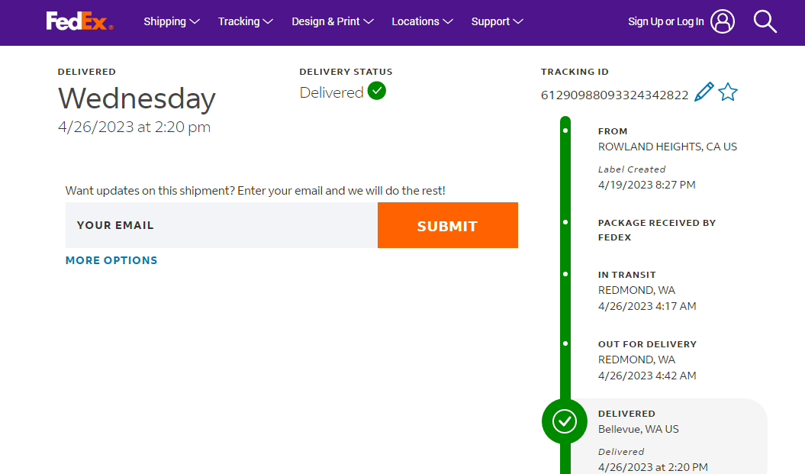Select the Package Received by FedEx dot
Screen dimensions: 805x474
tap(565, 222)
